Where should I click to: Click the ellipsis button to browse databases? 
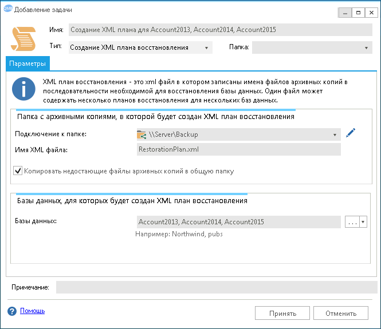pos(352,222)
